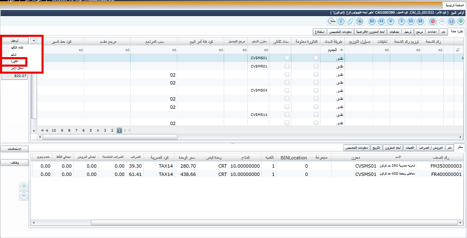Image resolution: width=467 pixels, height=238 pixels.
Task: Go to the first record with toolbar arrow
Action: (x=372, y=21)
